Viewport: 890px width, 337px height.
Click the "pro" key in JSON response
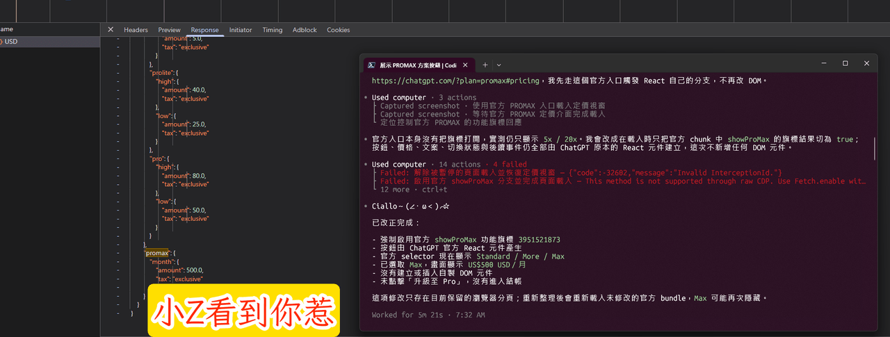point(158,158)
